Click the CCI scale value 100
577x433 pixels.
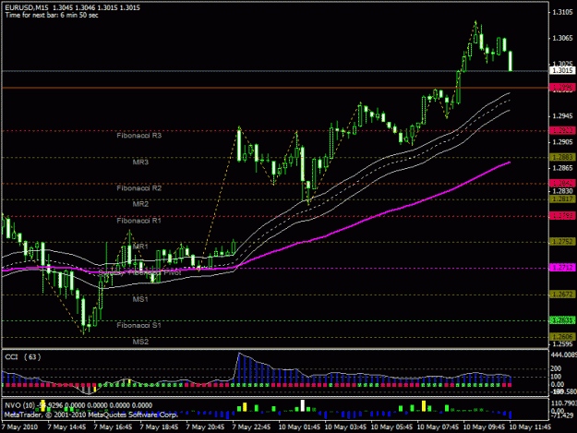[x=556, y=377]
